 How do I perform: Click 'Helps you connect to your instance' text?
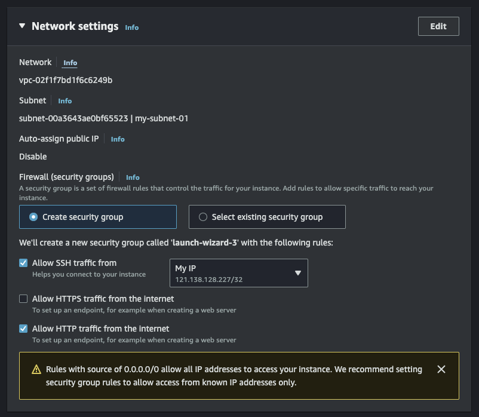89,274
